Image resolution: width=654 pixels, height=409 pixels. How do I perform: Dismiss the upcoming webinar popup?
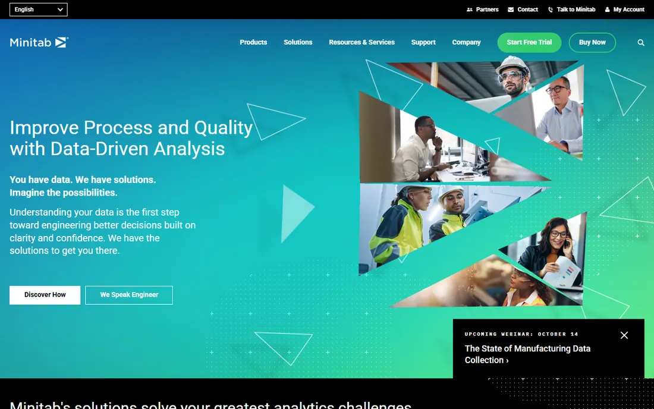pos(624,335)
